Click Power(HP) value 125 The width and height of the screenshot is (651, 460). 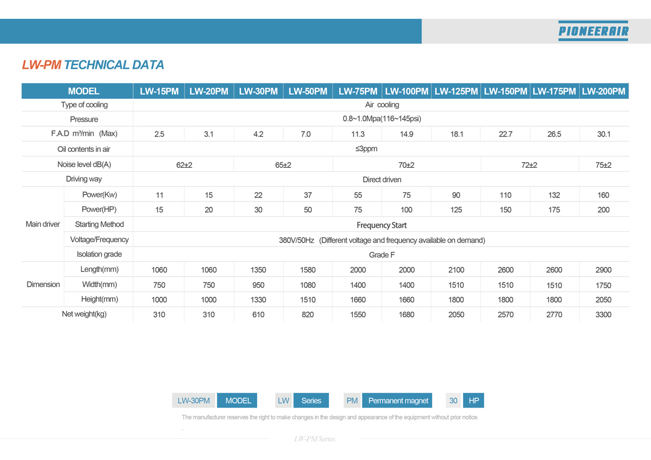456,210
